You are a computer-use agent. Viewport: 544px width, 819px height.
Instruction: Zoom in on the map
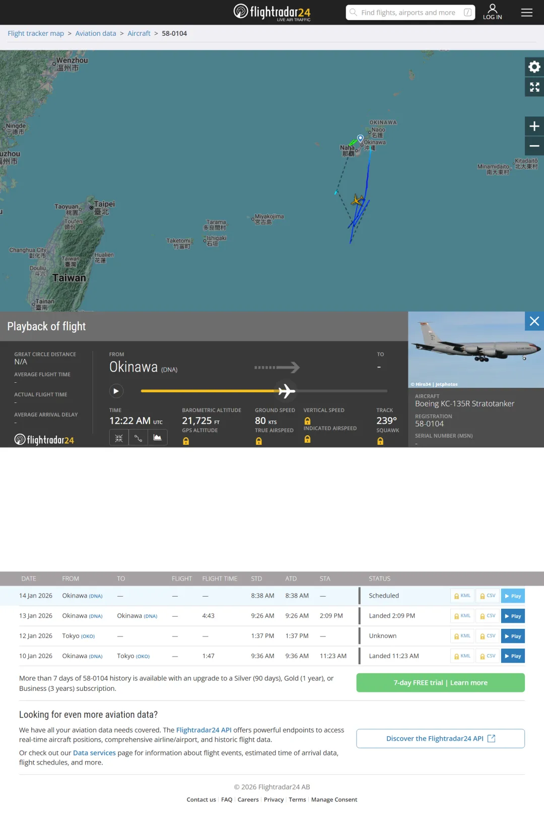[534, 126]
